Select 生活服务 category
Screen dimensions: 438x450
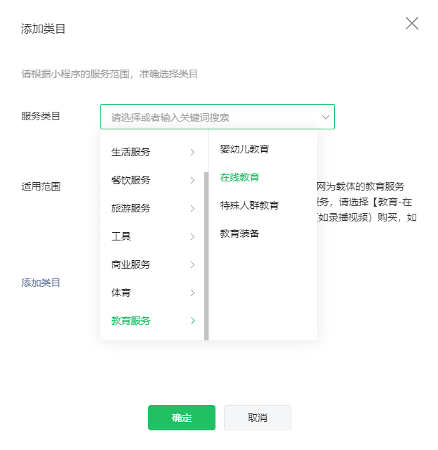click(x=131, y=152)
